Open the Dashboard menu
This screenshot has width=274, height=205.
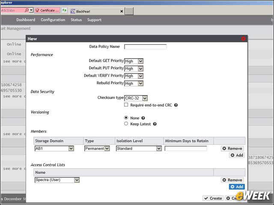pyautogui.click(x=26, y=20)
